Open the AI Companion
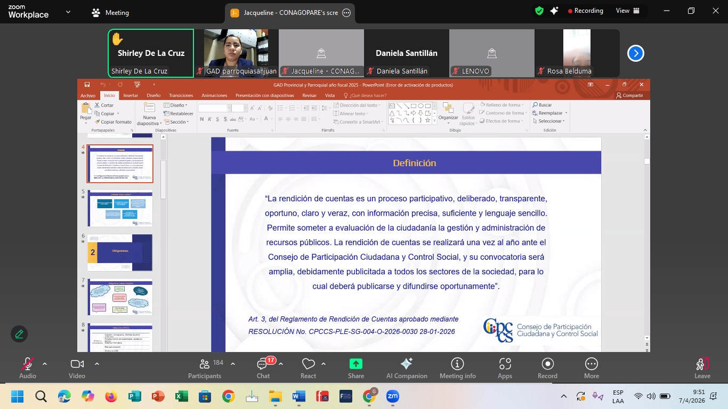 407,367
